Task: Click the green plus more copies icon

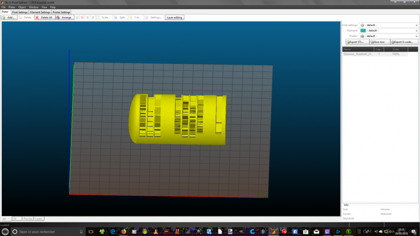Action: pyautogui.click(x=77, y=17)
